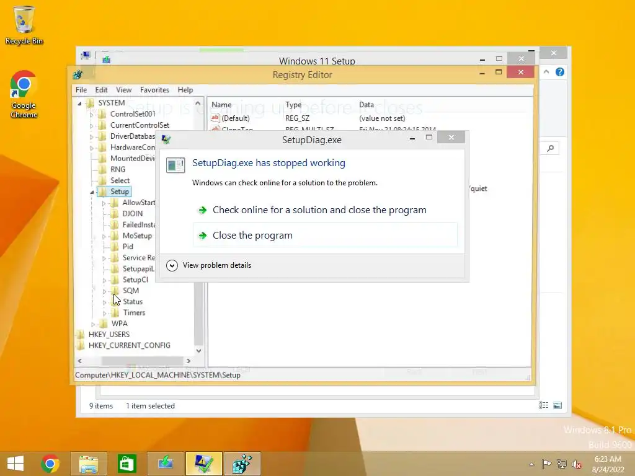
Task: Select the SetupCl subkey
Action: (135, 280)
